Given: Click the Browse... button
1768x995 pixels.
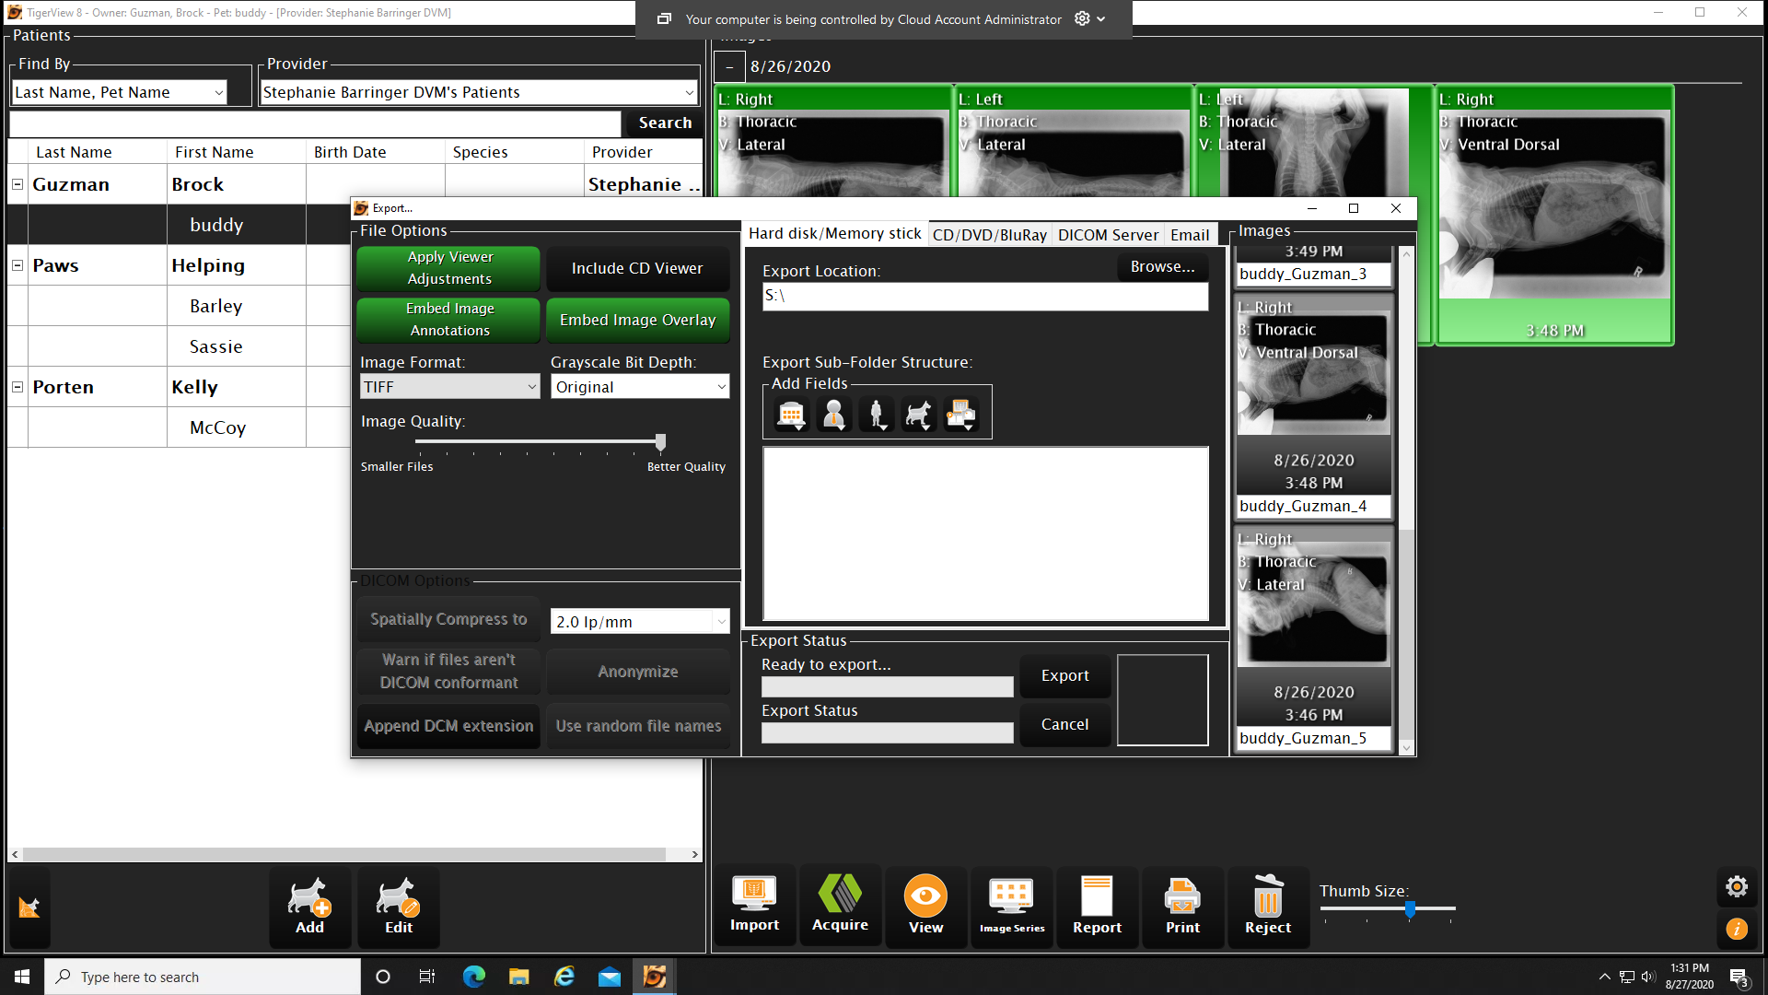Looking at the screenshot, I should (1162, 267).
